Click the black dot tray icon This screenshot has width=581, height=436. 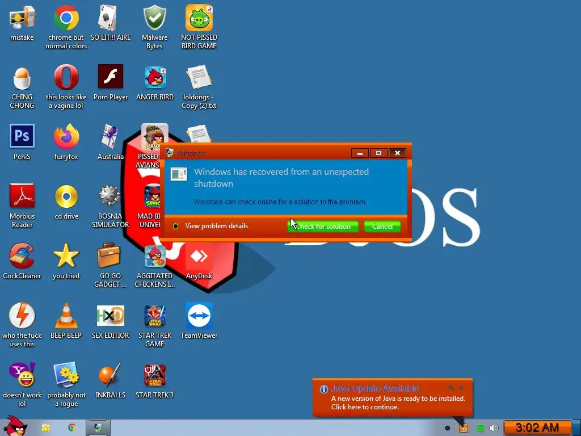pyautogui.click(x=447, y=428)
